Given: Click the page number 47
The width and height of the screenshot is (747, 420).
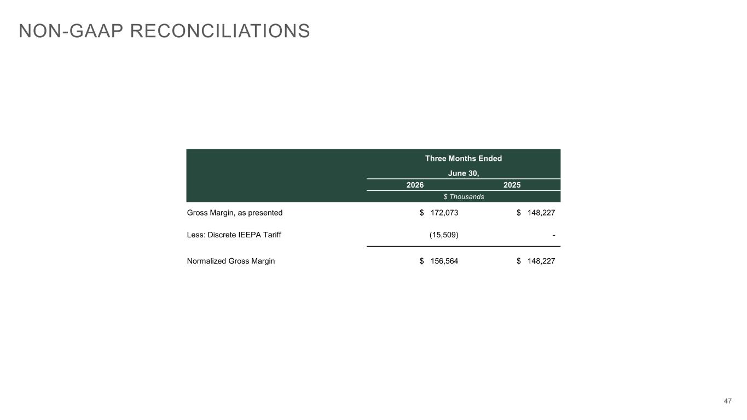Looking at the screenshot, I should pos(727,401).
